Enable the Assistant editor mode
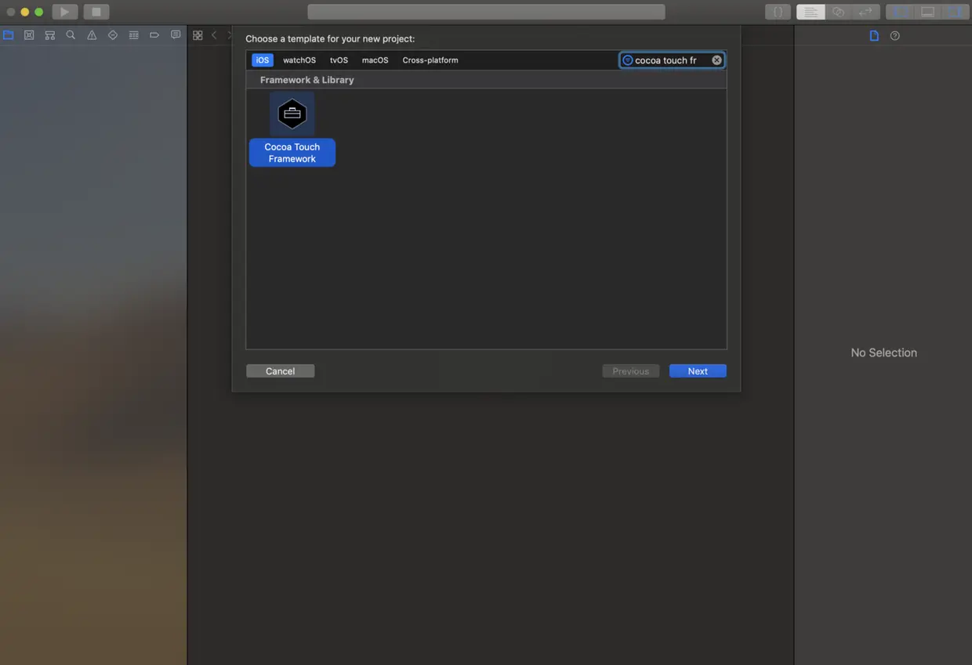972x665 pixels. tap(838, 12)
